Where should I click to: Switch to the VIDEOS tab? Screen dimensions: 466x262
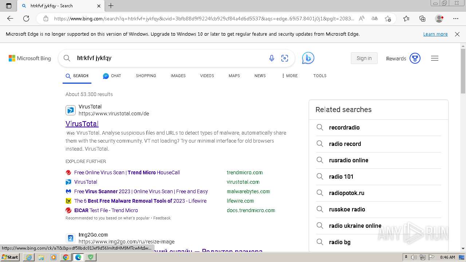(207, 76)
